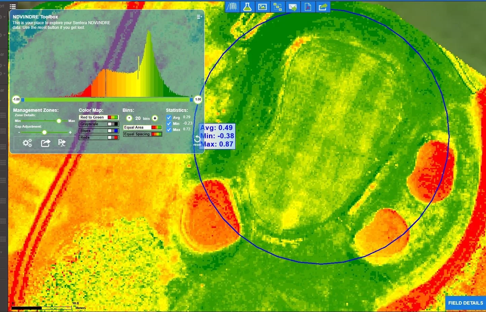Screen dimensions: 486x312
Task: Toggle the Avg statistic checkbox
Action: 169,118
